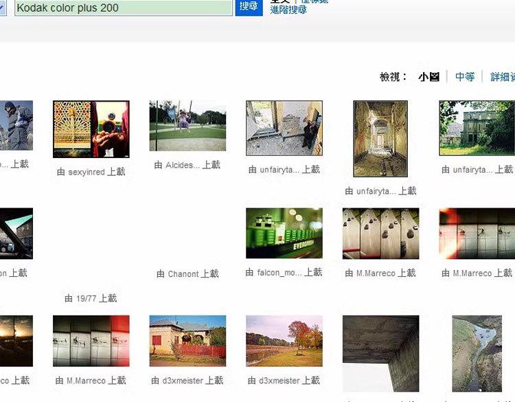The width and height of the screenshot is (515, 402).
Task: Select the 小圖 small view option
Action: [429, 77]
